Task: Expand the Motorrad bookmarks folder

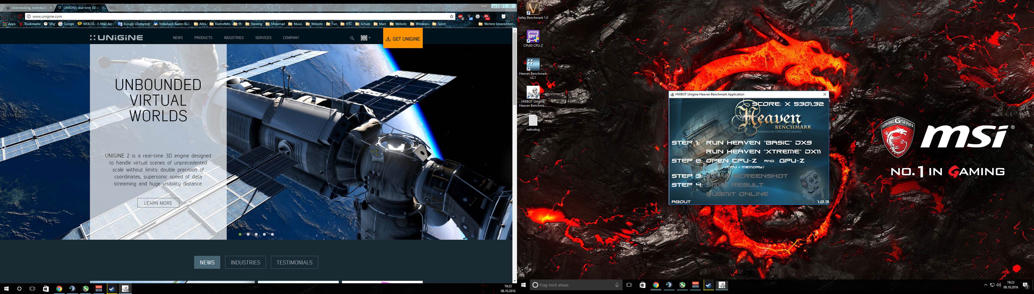Action: [275, 24]
